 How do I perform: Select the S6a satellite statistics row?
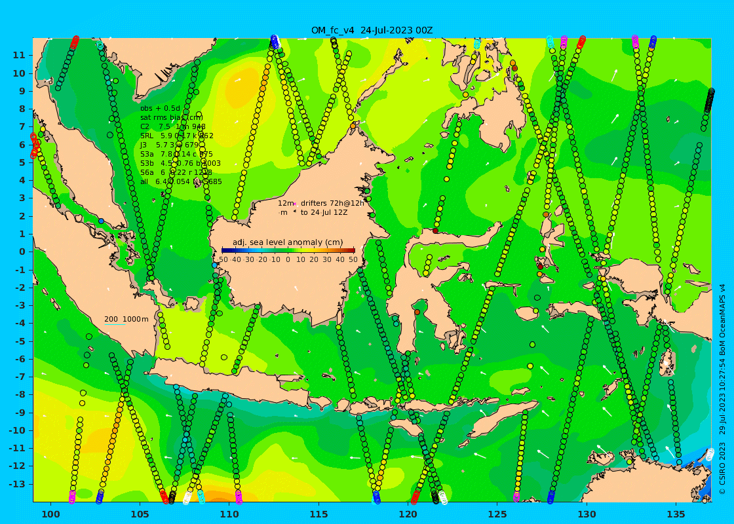[x=176, y=172]
